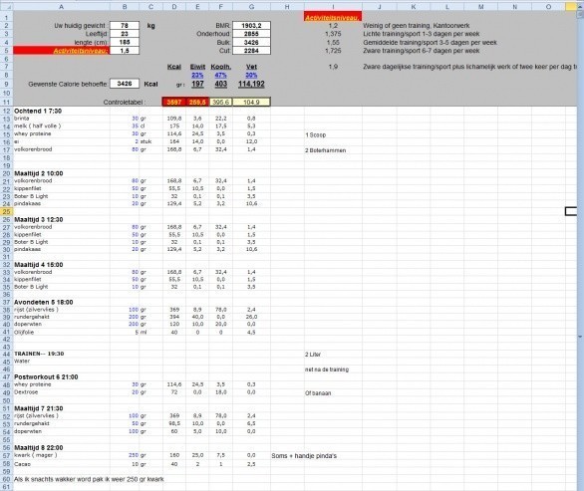Click the '1 Scoop' note

click(x=315, y=134)
